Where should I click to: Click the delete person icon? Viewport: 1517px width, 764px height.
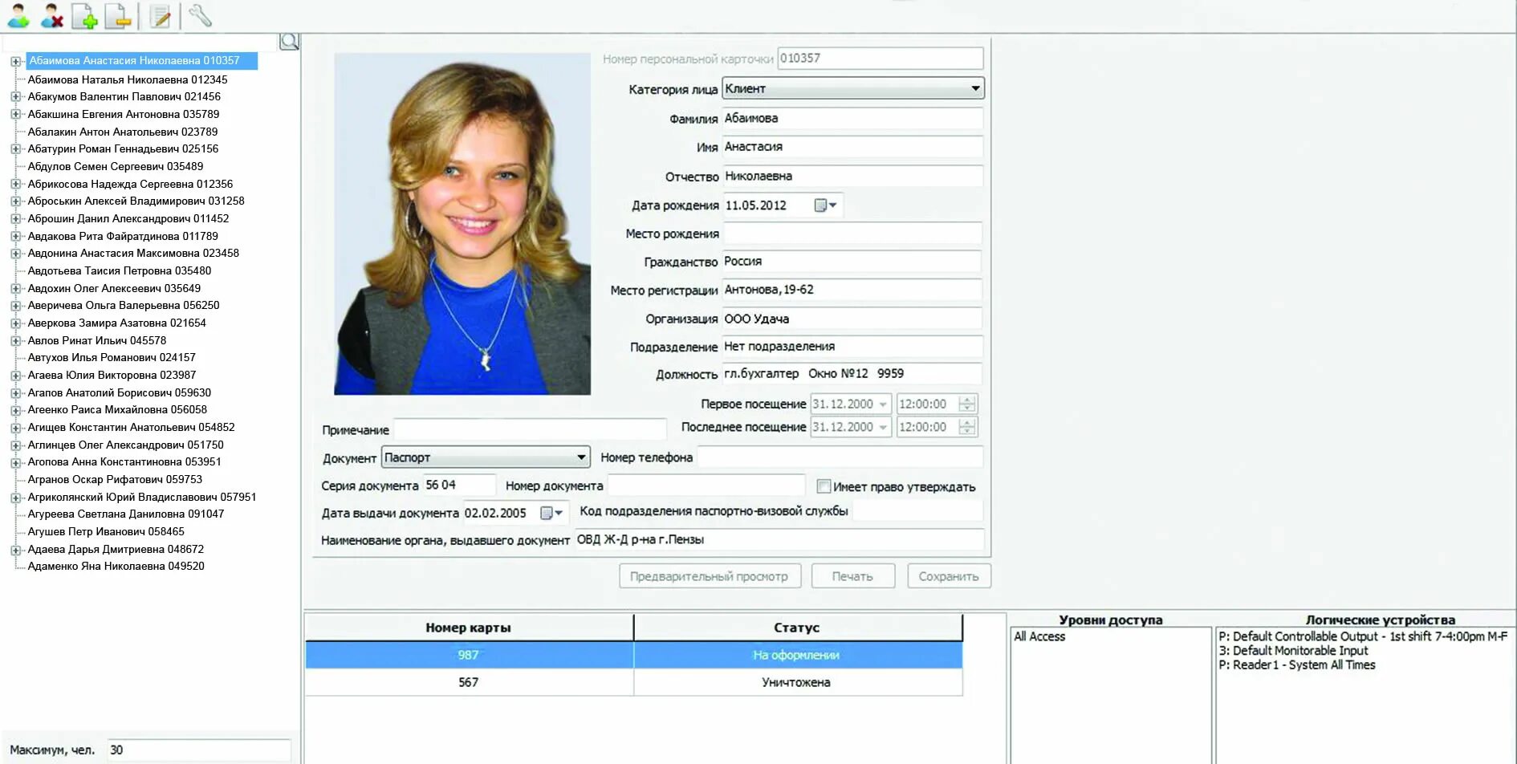[51, 14]
